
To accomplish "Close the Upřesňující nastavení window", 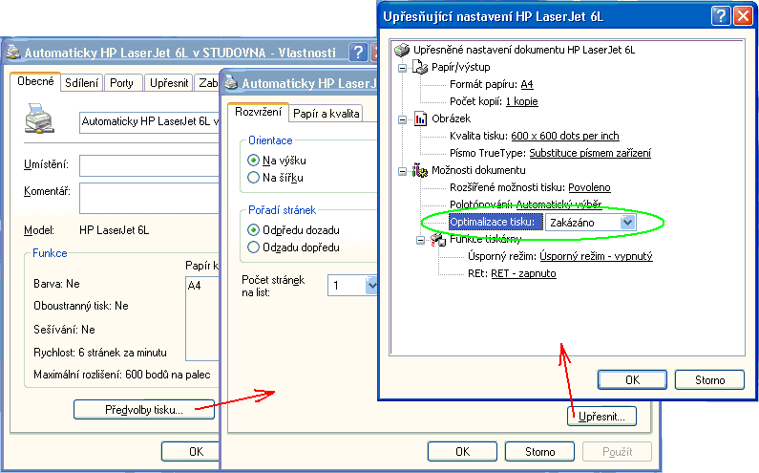I will (743, 16).
